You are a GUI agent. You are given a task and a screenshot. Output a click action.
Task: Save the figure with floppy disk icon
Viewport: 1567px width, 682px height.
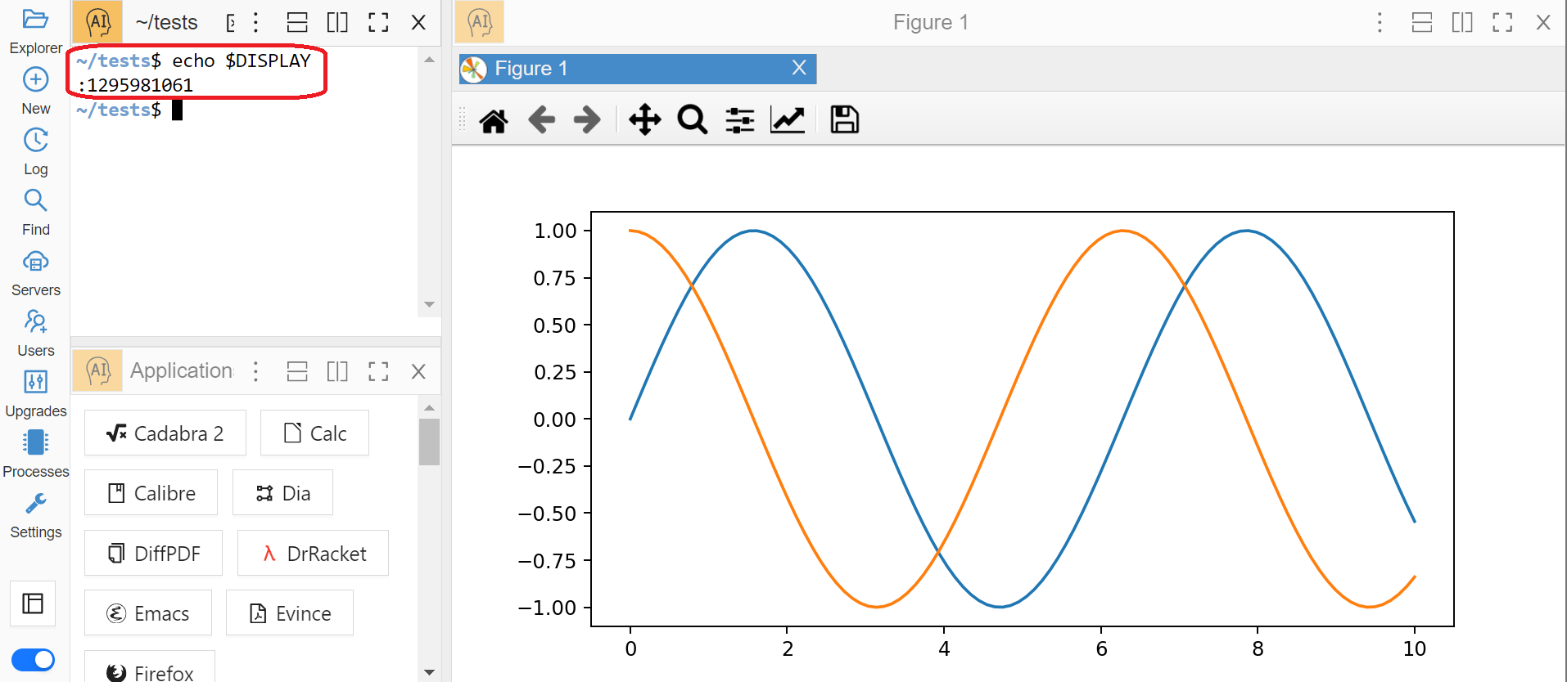844,120
